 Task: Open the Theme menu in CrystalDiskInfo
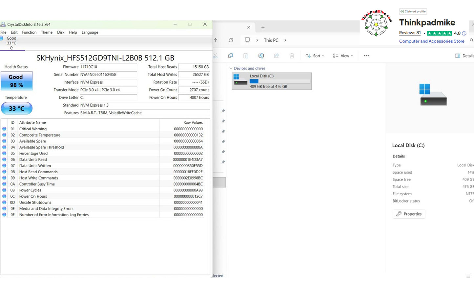click(47, 32)
